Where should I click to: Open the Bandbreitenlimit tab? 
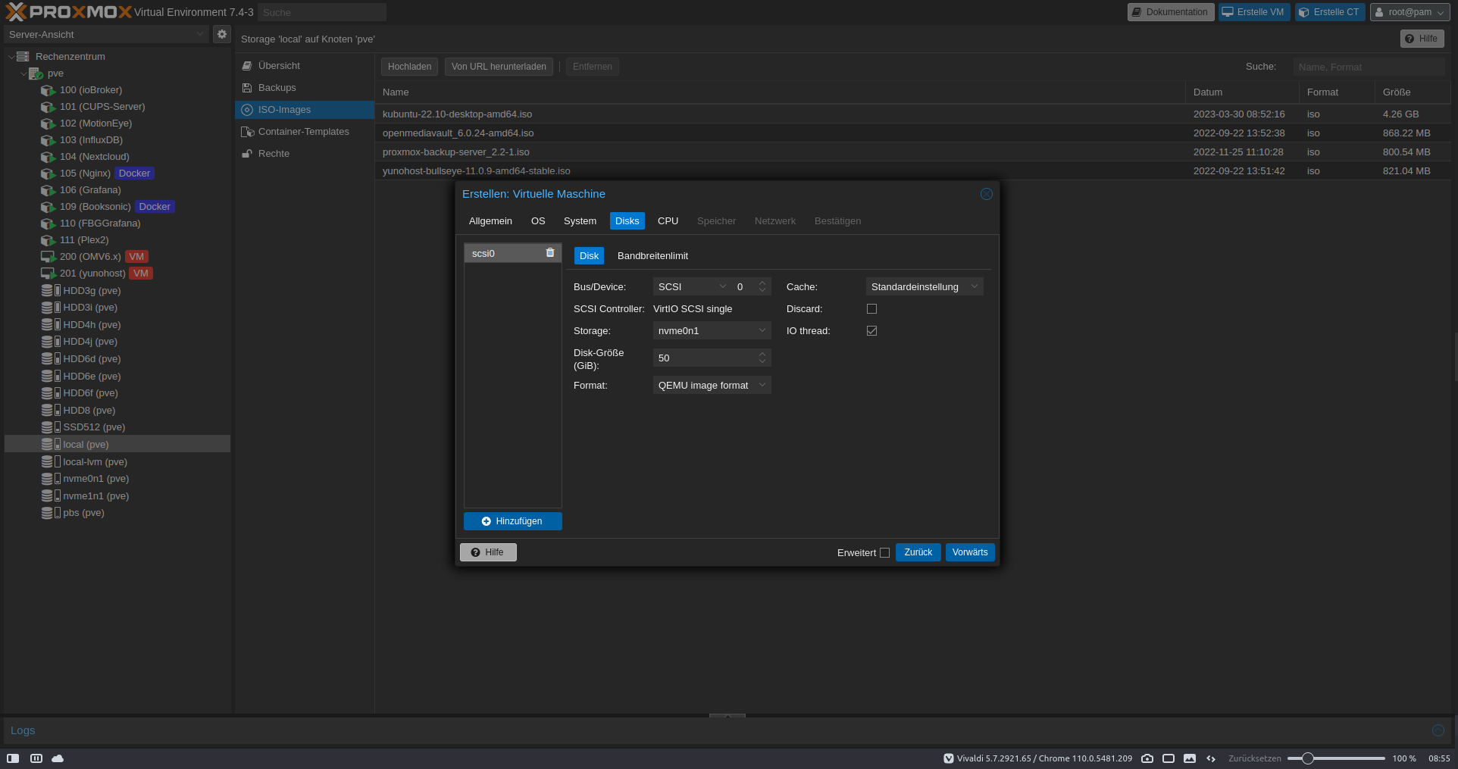tap(652, 256)
